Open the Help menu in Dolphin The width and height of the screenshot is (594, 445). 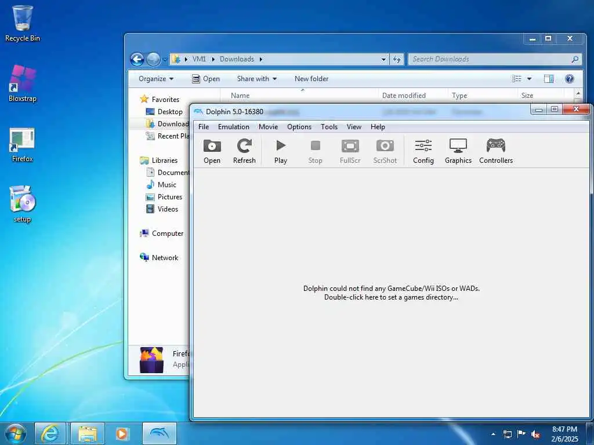click(378, 127)
